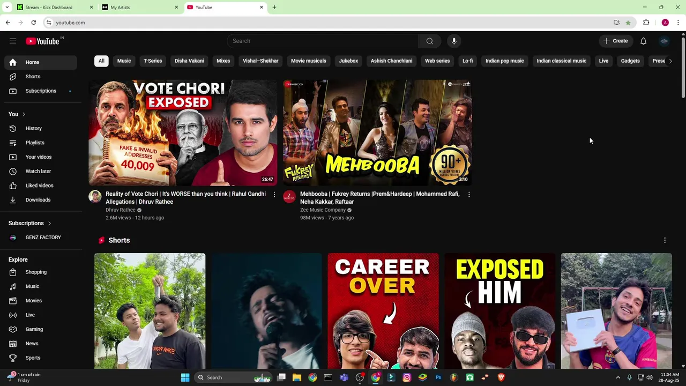Open Chrome three-dot menu
The width and height of the screenshot is (686, 386).
point(678,23)
